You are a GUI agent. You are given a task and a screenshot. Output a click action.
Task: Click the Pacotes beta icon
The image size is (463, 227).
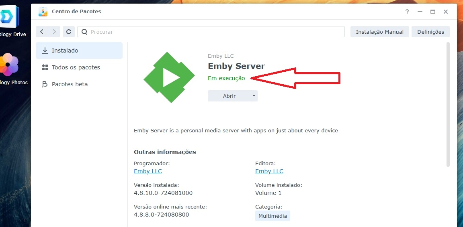pos(45,84)
